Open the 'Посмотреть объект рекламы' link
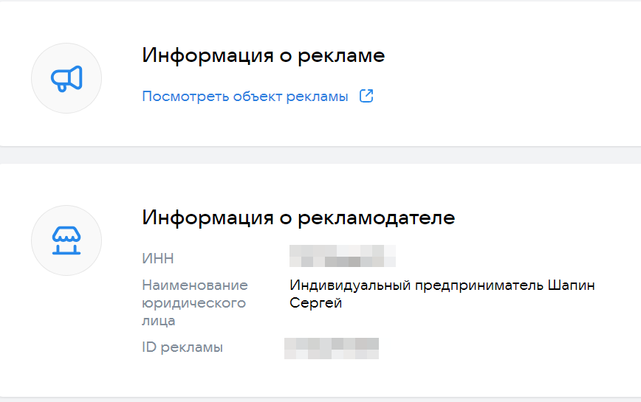 point(244,97)
